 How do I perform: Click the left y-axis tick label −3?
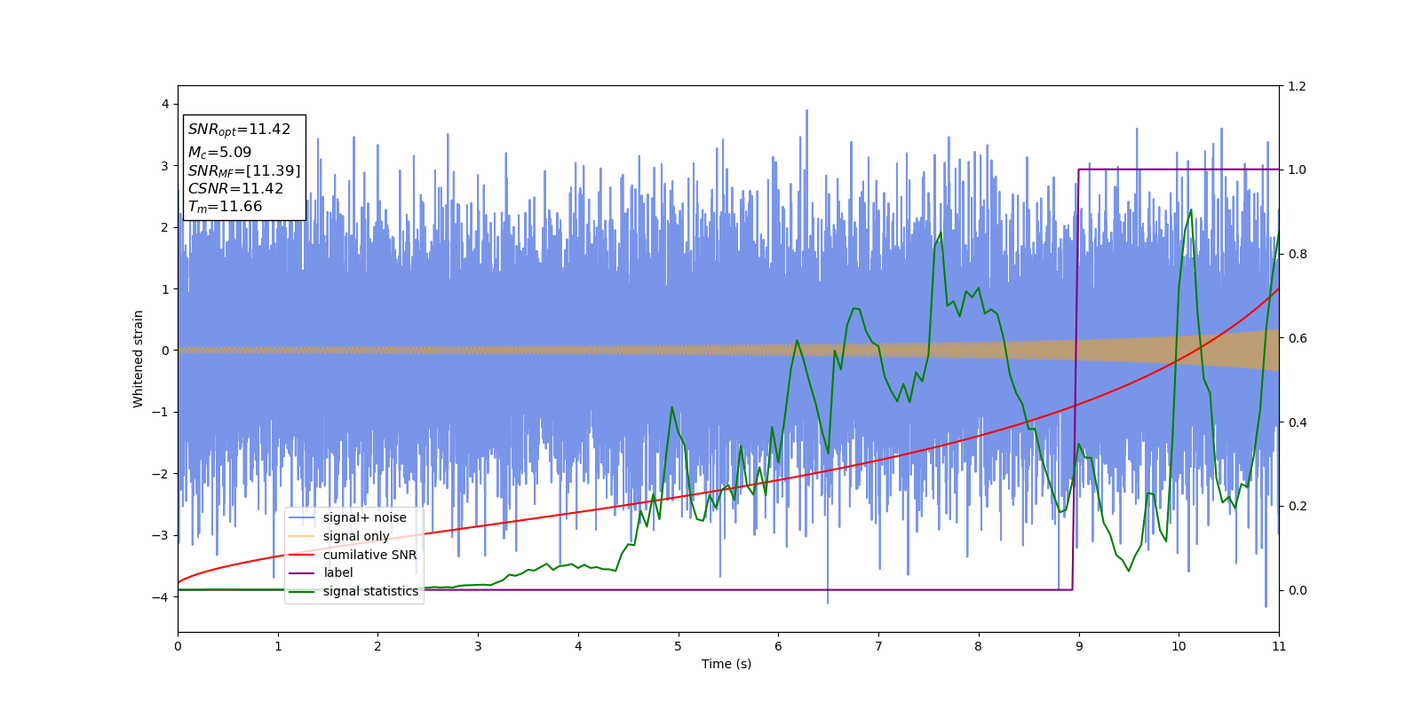161,535
